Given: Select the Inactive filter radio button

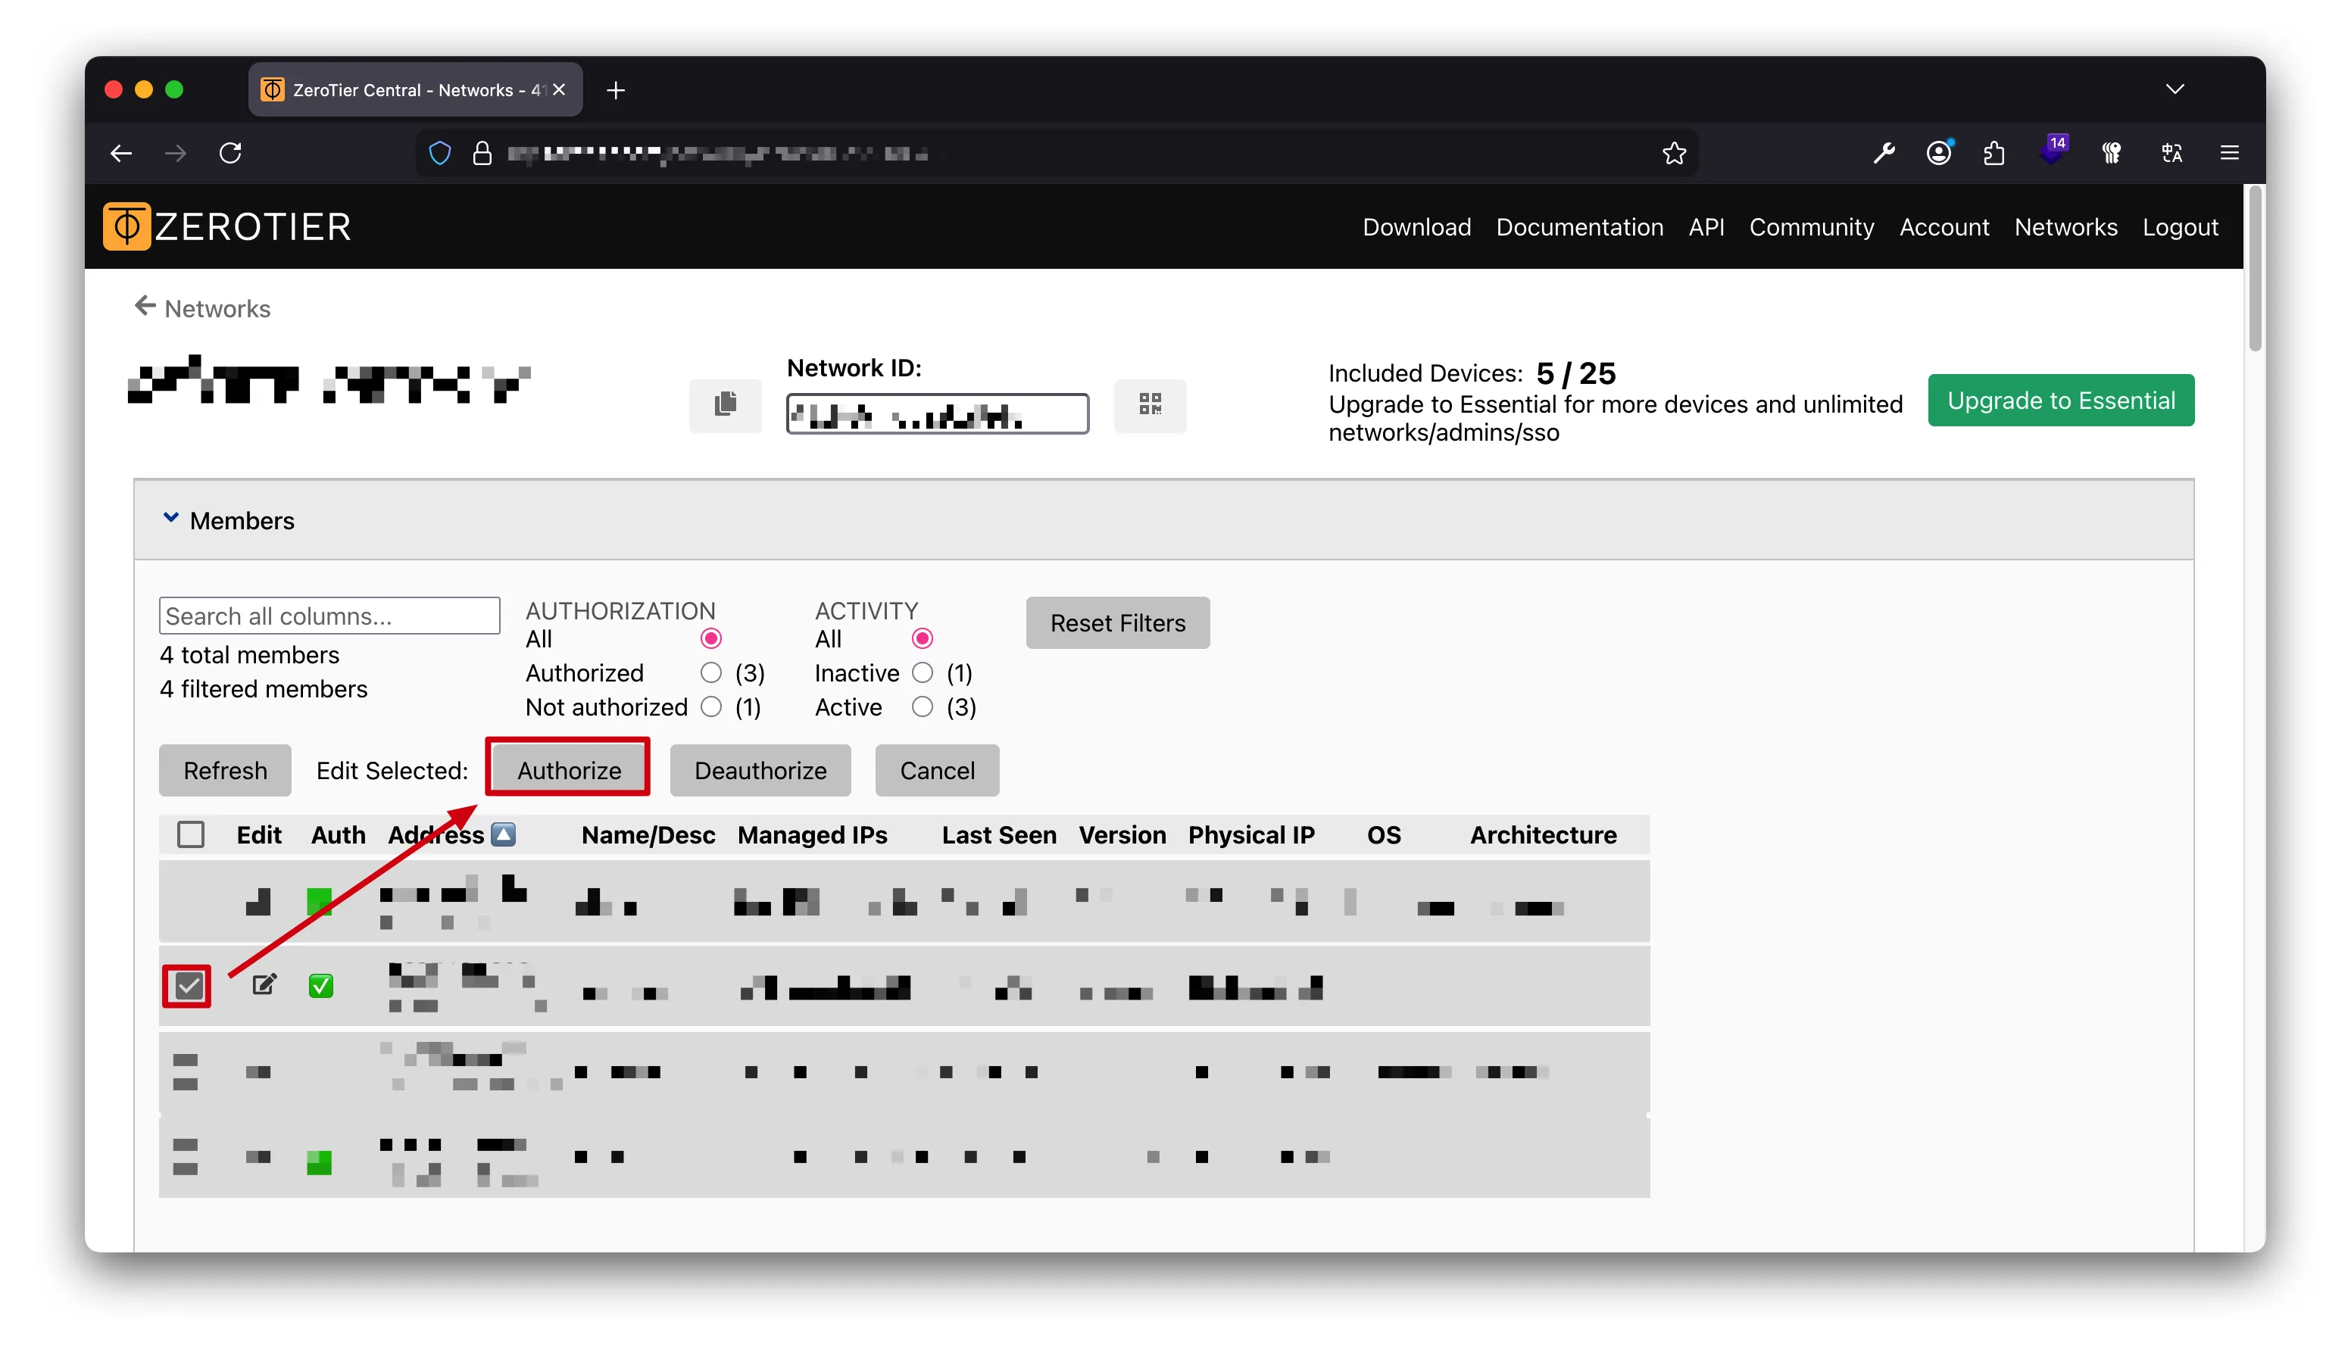Looking at the screenshot, I should [923, 673].
